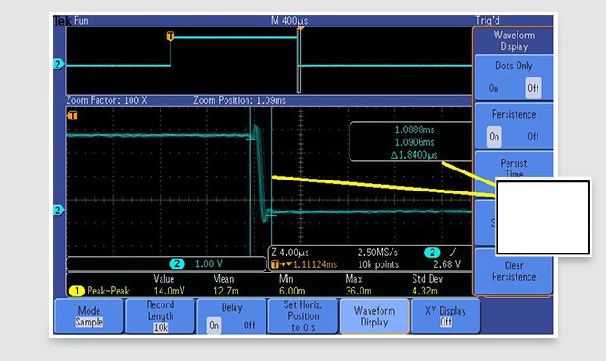Open the XY Display Off menu
Viewport: 606px width, 361px height.
click(445, 315)
